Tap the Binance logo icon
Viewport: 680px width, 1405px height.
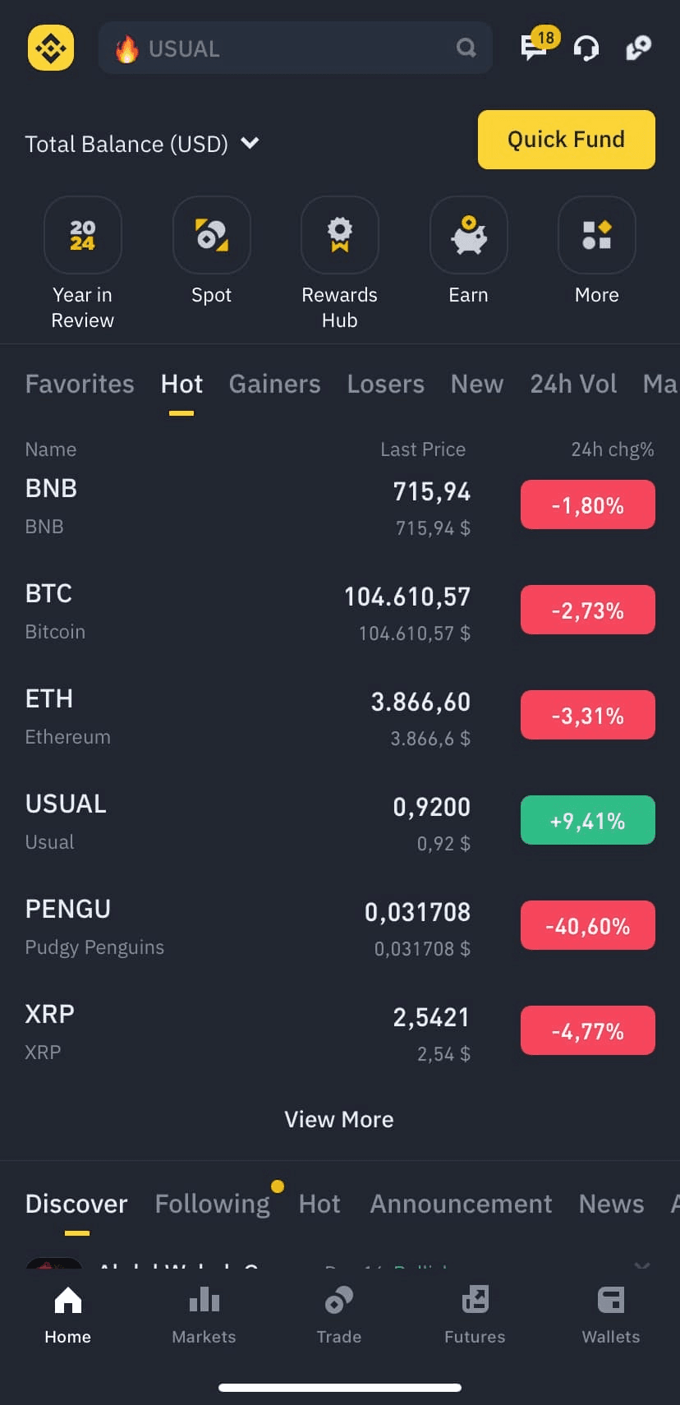[x=51, y=48]
